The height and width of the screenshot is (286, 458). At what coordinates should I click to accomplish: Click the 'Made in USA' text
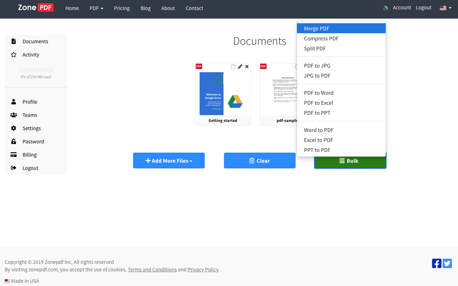pyautogui.click(x=25, y=281)
